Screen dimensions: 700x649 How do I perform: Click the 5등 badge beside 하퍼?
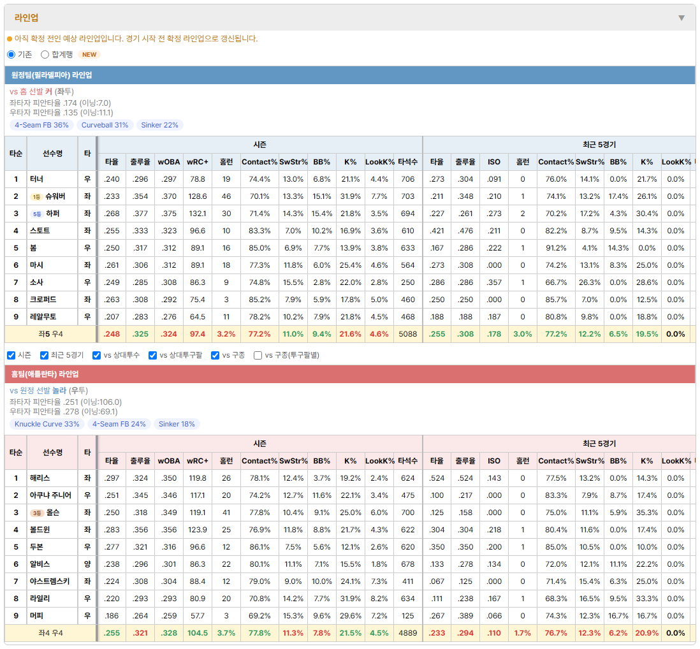[x=37, y=214]
